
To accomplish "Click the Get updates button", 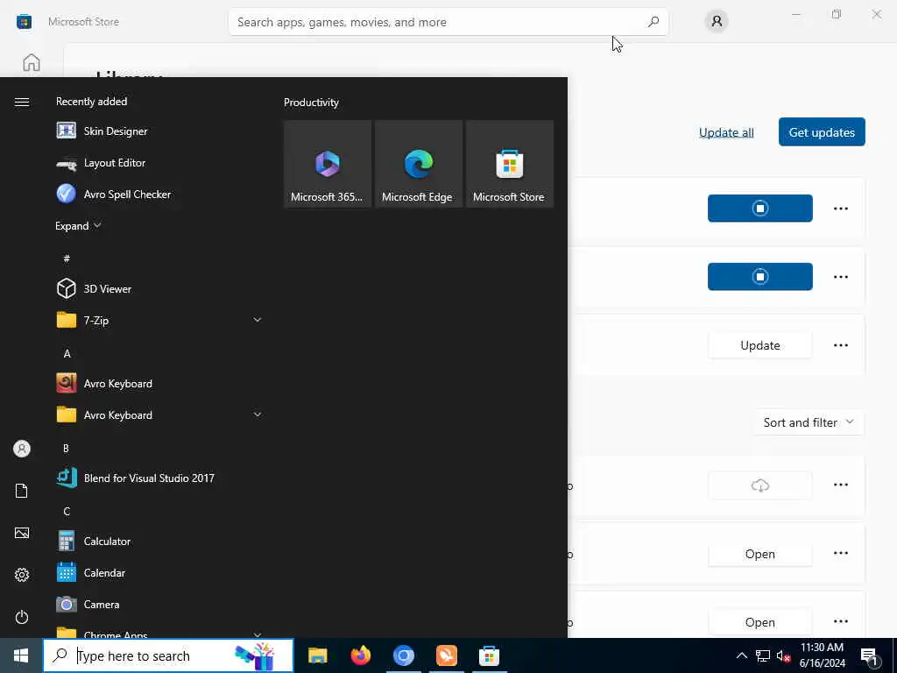I will click(822, 132).
